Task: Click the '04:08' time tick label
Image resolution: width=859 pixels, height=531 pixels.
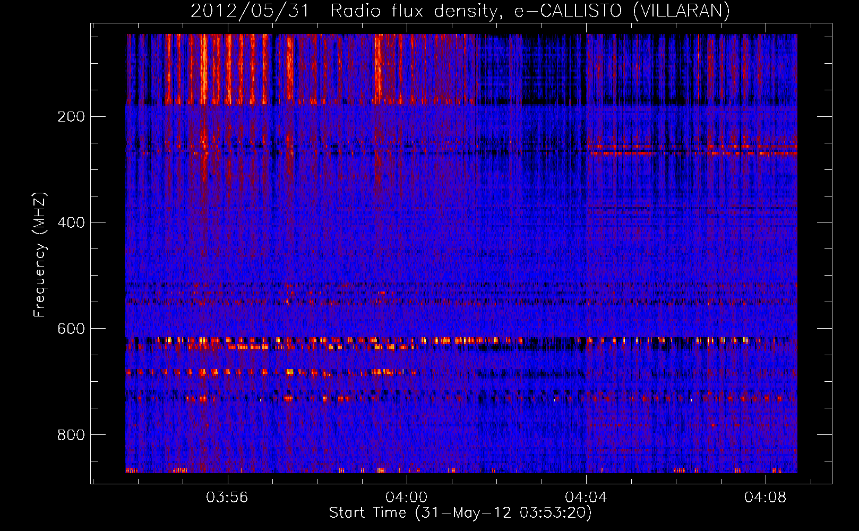Action: tap(766, 497)
